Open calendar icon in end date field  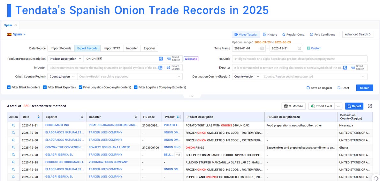pyautogui.click(x=300, y=48)
